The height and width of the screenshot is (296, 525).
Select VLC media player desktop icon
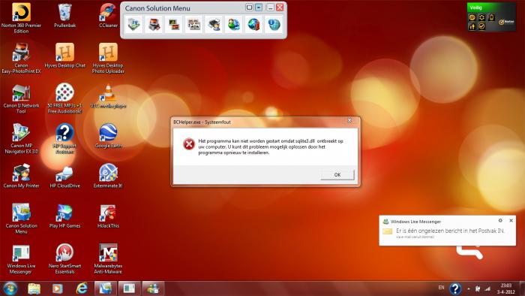pos(108,96)
